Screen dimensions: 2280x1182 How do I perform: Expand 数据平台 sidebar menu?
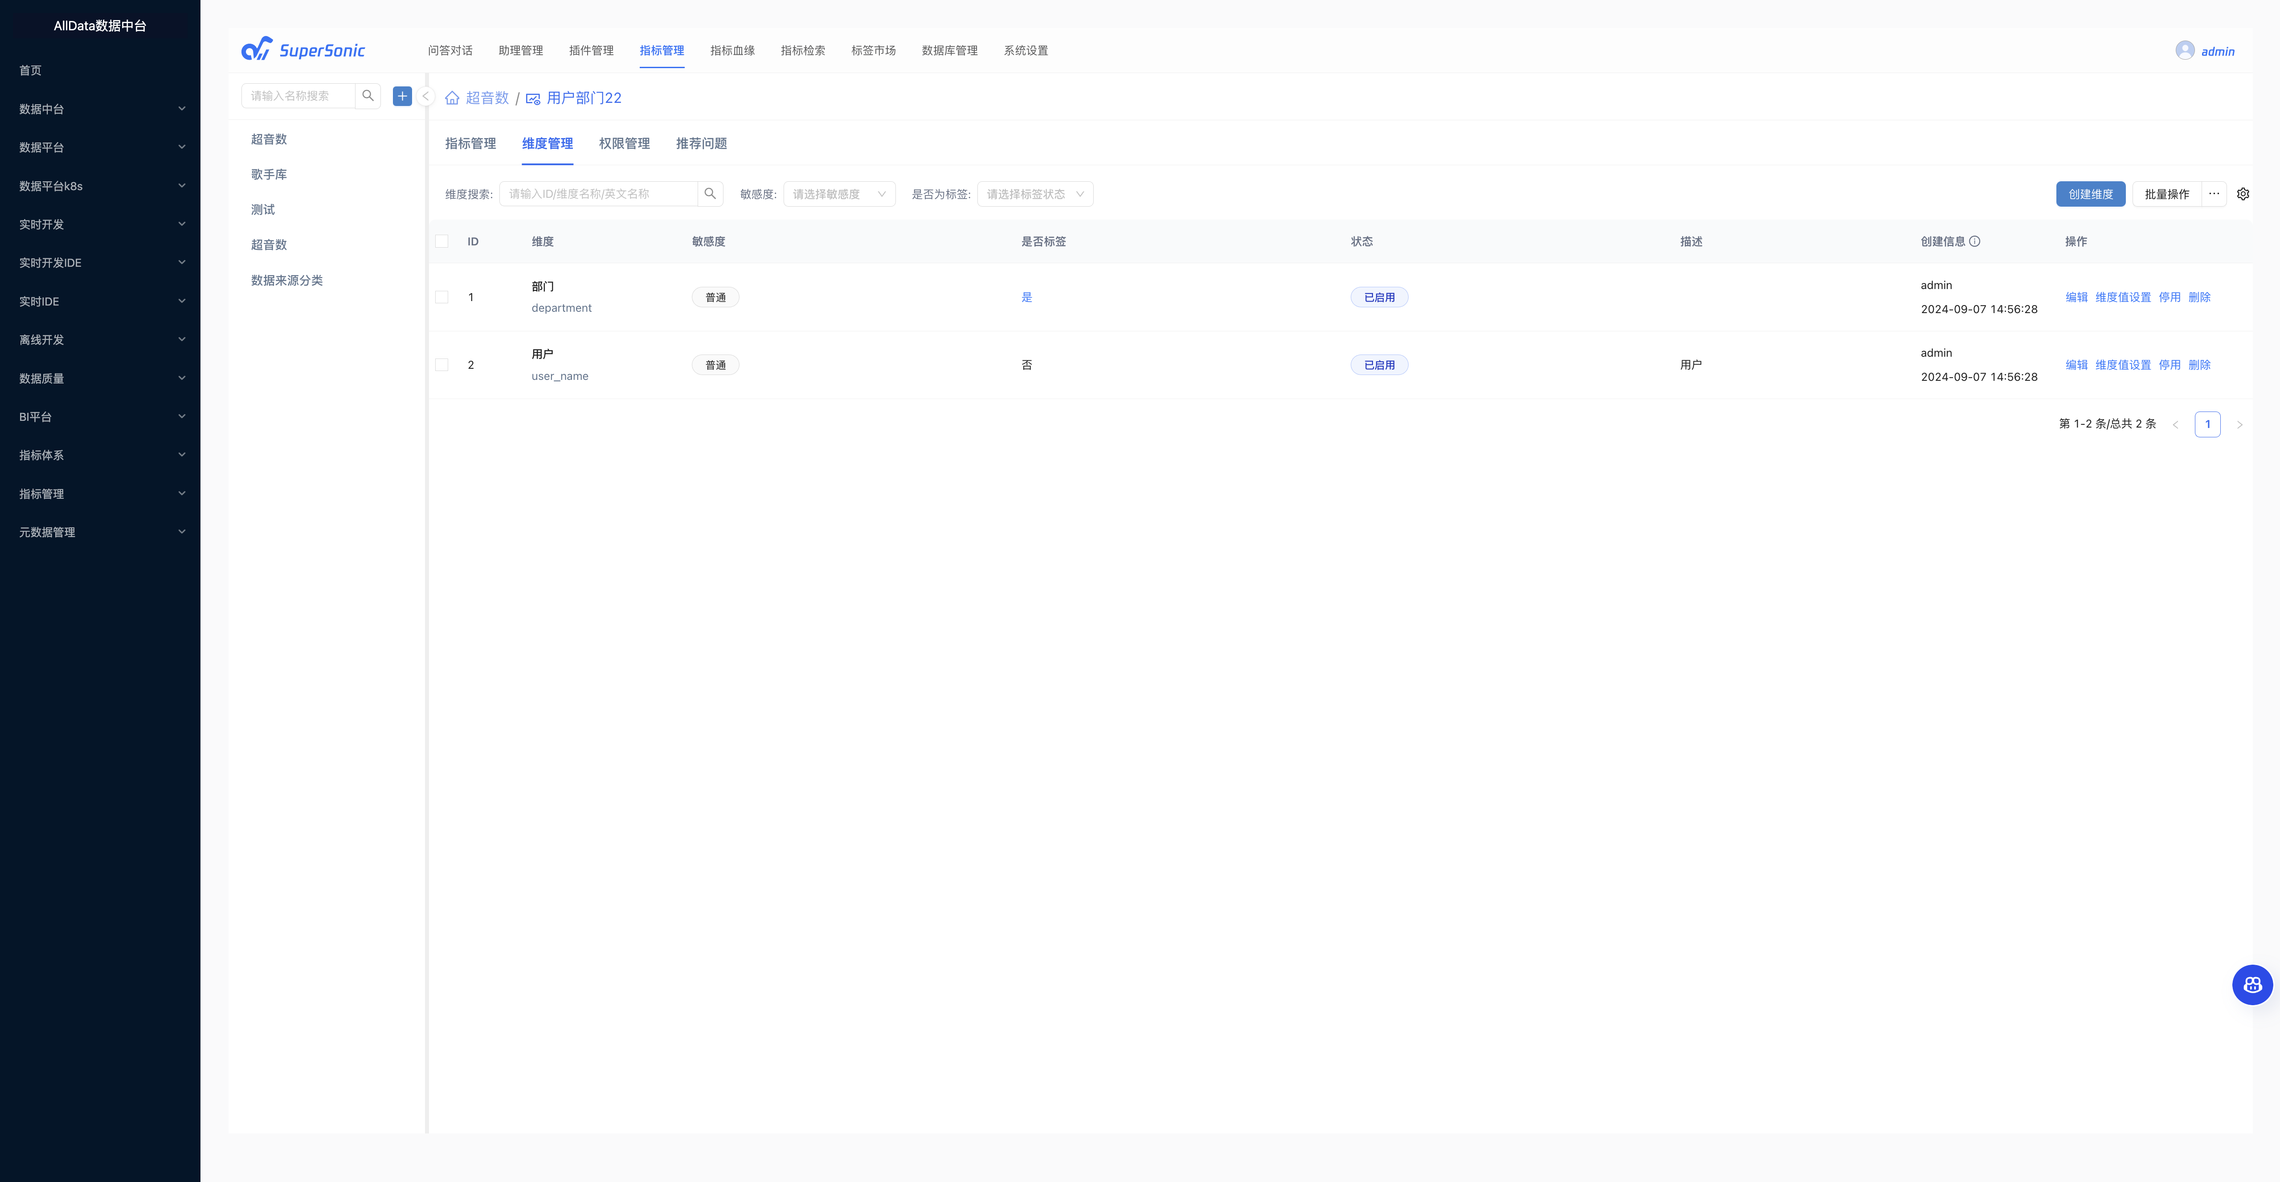pyautogui.click(x=100, y=147)
